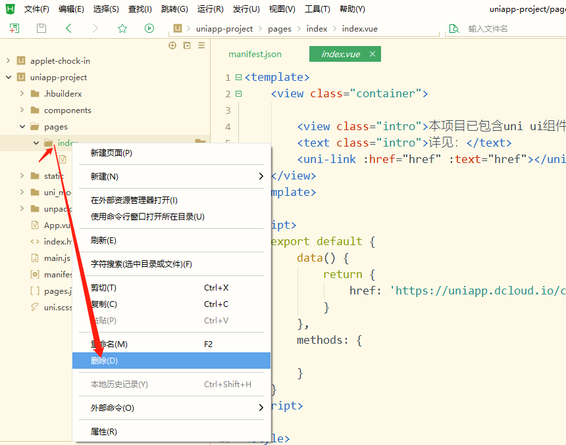Go back with the left arrow icon

[x=68, y=28]
